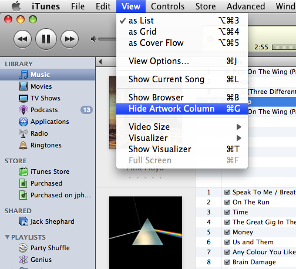Screen dimensions: 296x269
Task: Select Hide Artwork Column
Action: (182, 109)
